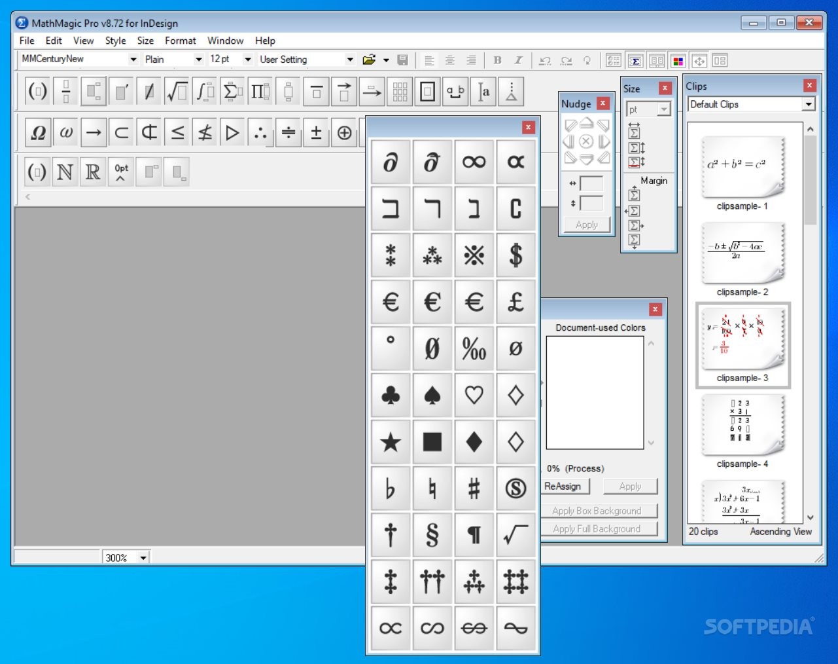
Task: Insert the infinity symbol
Action: coord(474,162)
